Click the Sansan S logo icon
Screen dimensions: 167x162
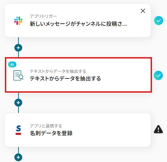(18, 130)
